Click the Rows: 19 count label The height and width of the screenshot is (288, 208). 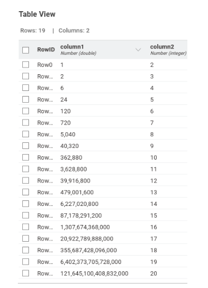coord(33,31)
